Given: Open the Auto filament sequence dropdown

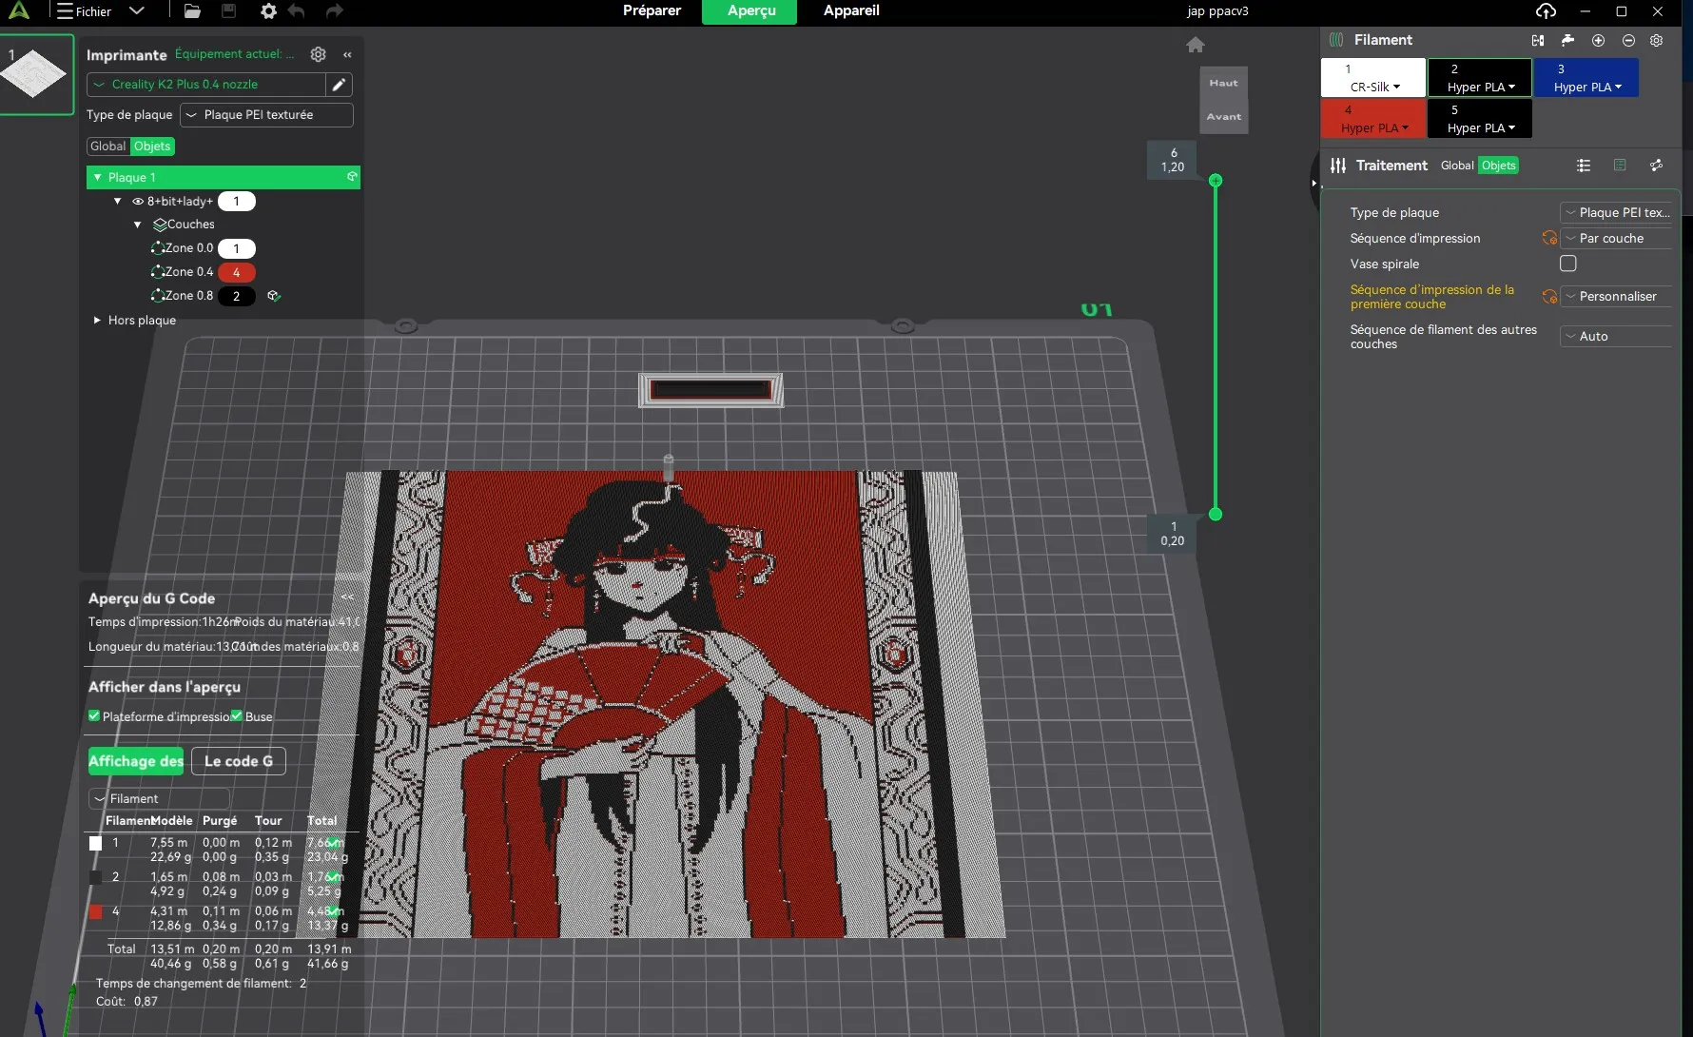Looking at the screenshot, I should point(1616,337).
